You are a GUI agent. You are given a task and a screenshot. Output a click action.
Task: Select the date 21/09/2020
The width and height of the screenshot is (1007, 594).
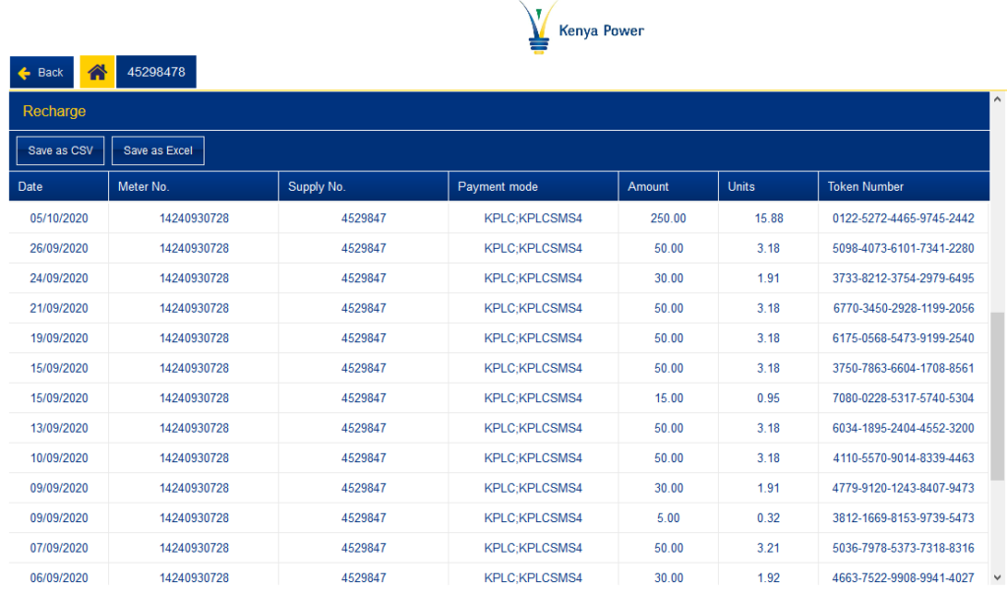[59, 308]
